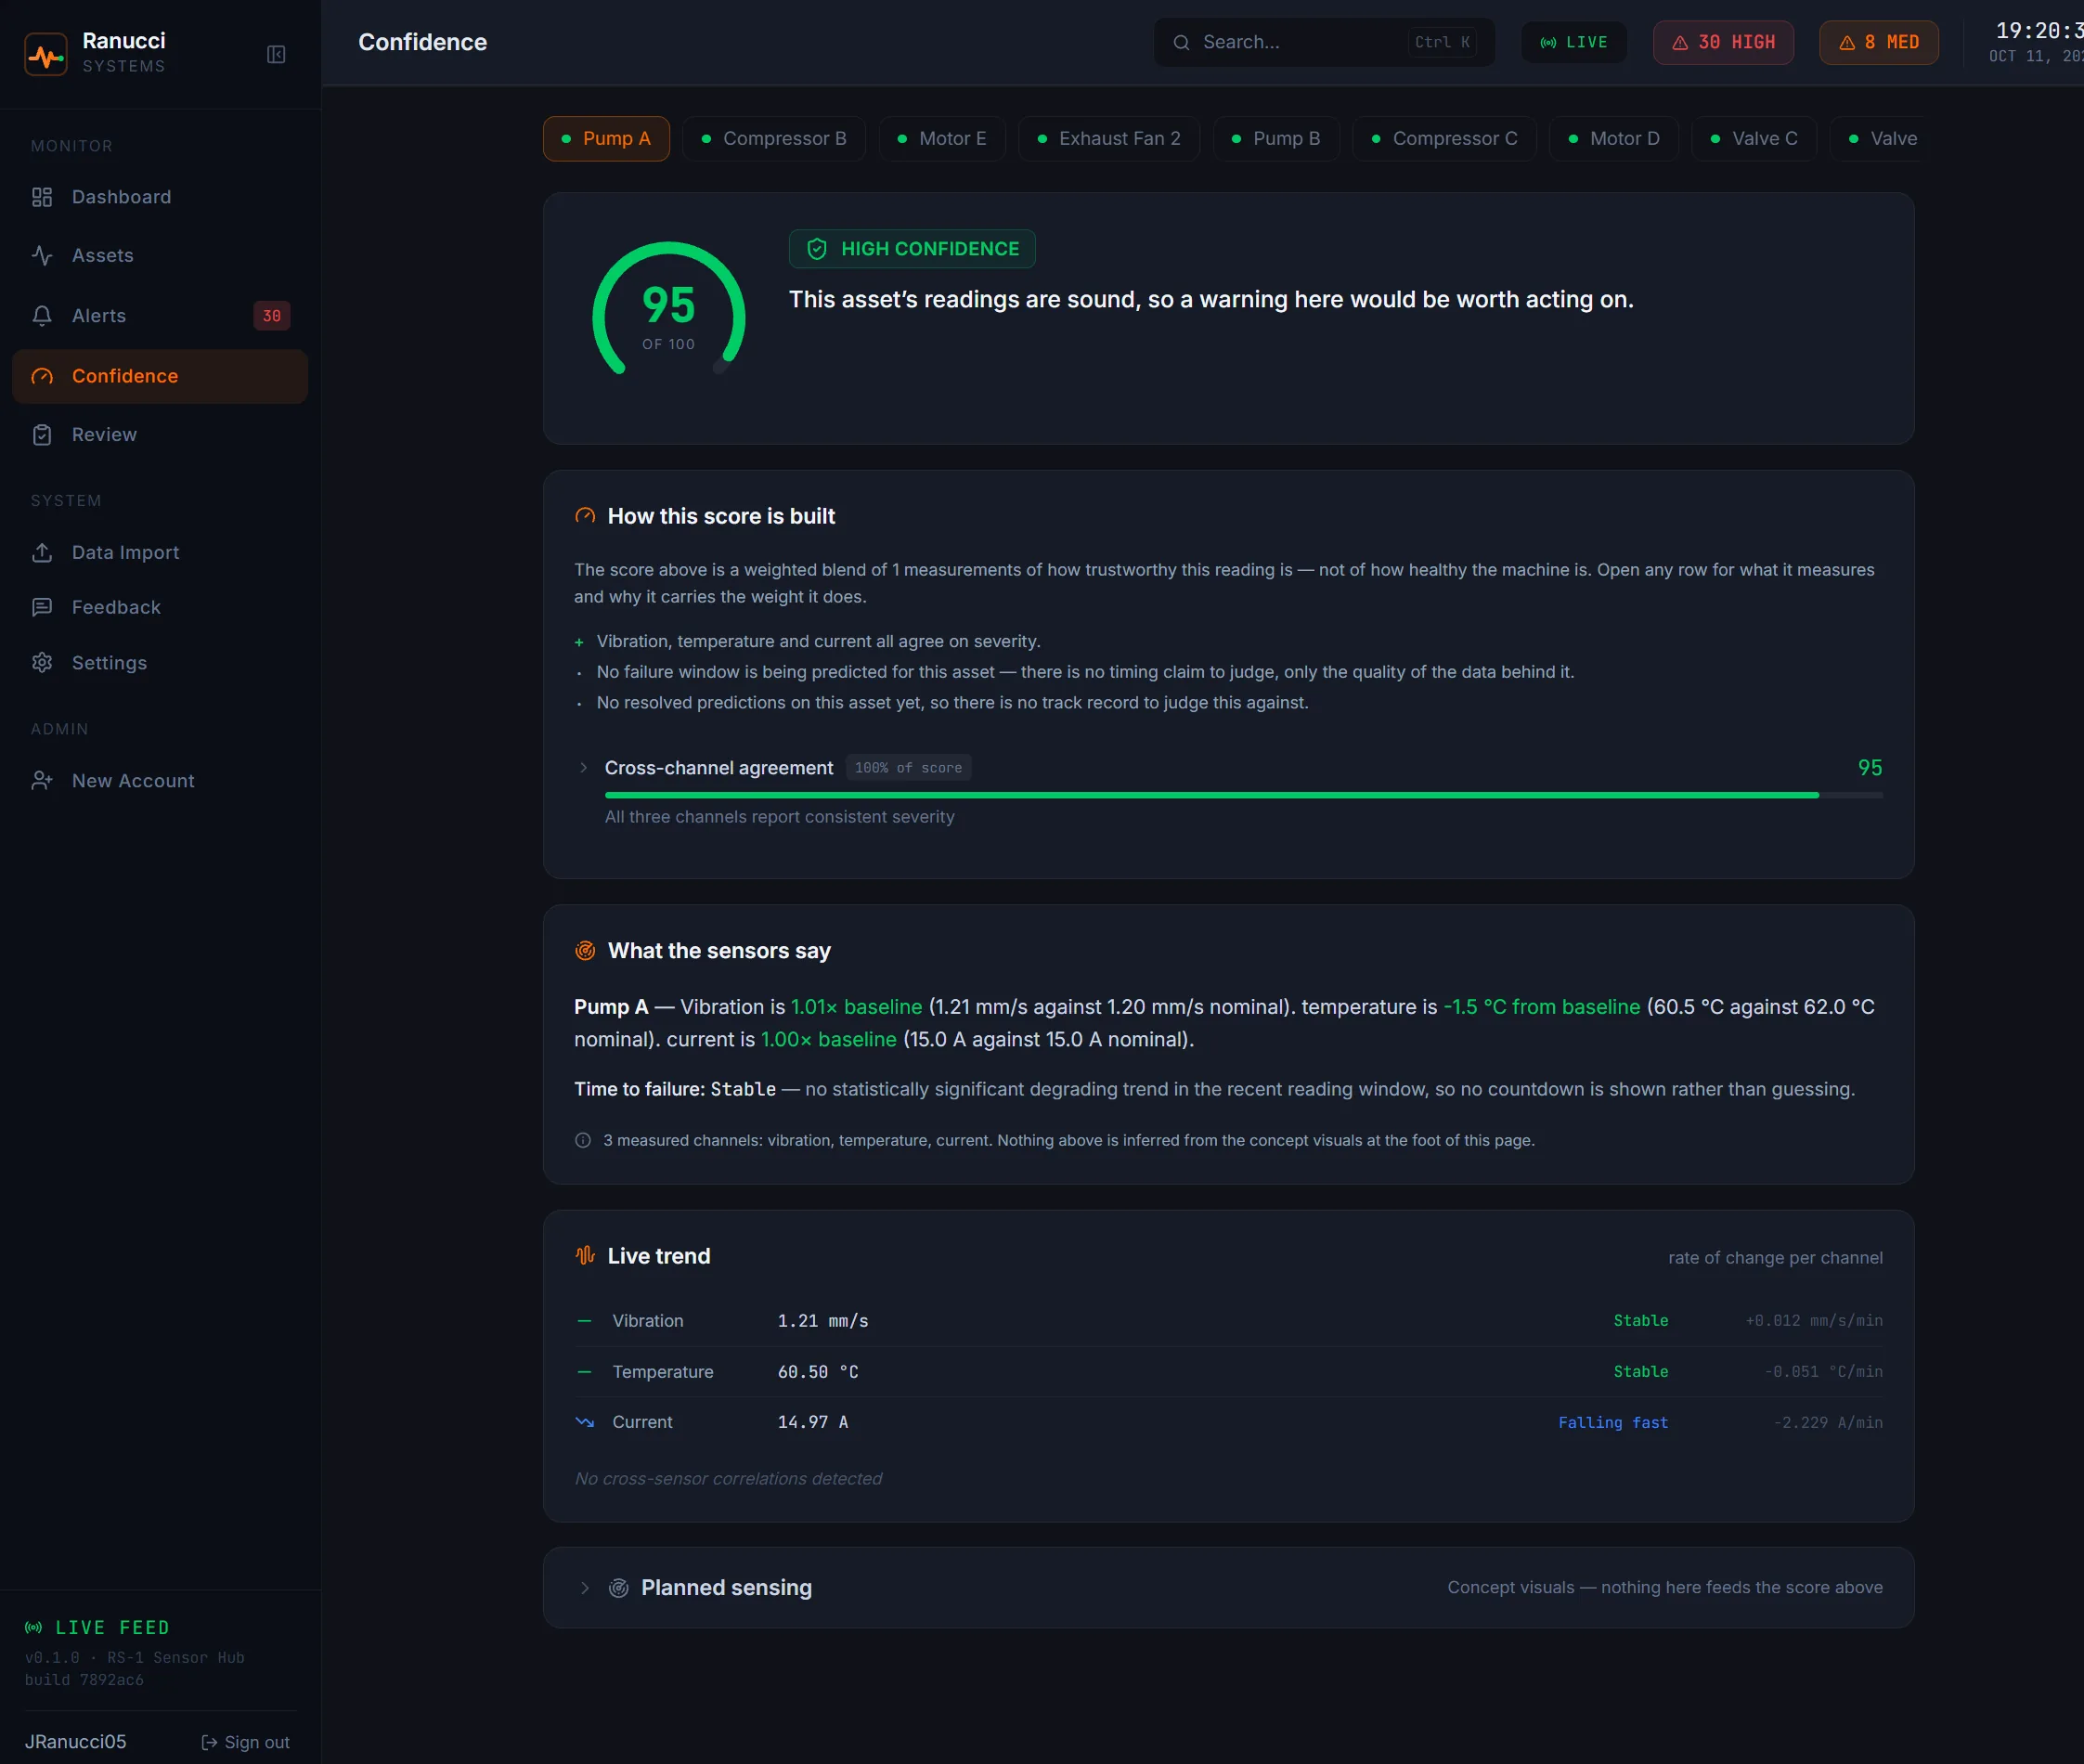Click the Alerts count badge 30 in sidebar

click(272, 315)
